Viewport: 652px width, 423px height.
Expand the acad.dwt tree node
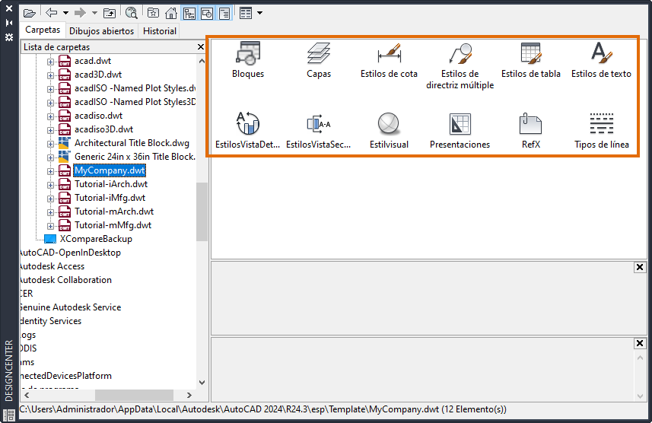(x=50, y=62)
